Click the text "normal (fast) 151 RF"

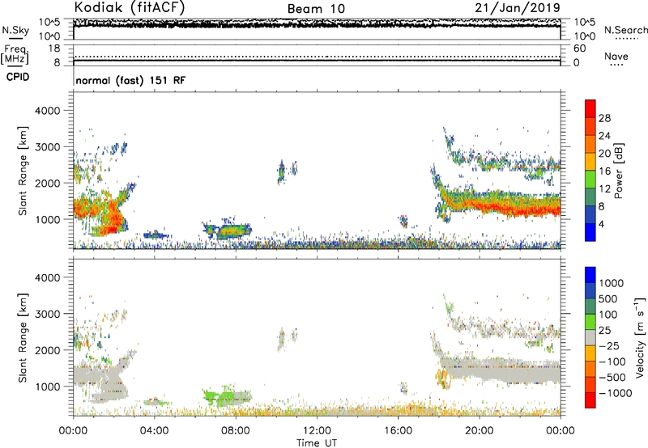tap(130, 80)
